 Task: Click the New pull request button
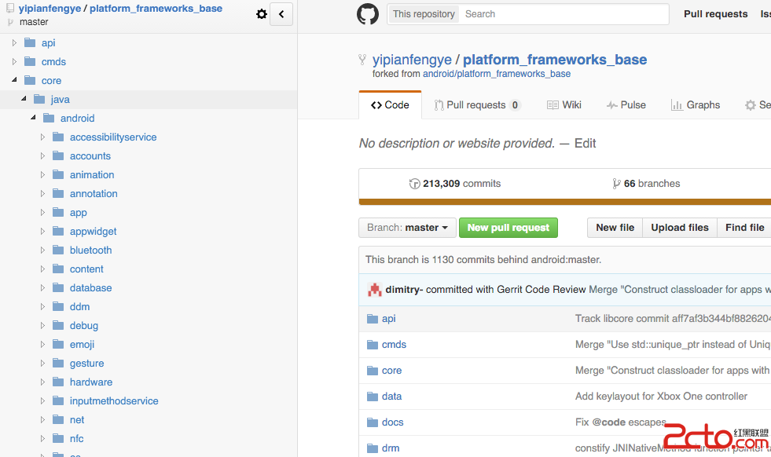[x=508, y=228]
